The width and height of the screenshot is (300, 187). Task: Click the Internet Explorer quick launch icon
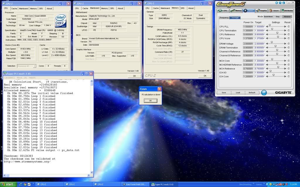[x=21, y=184]
